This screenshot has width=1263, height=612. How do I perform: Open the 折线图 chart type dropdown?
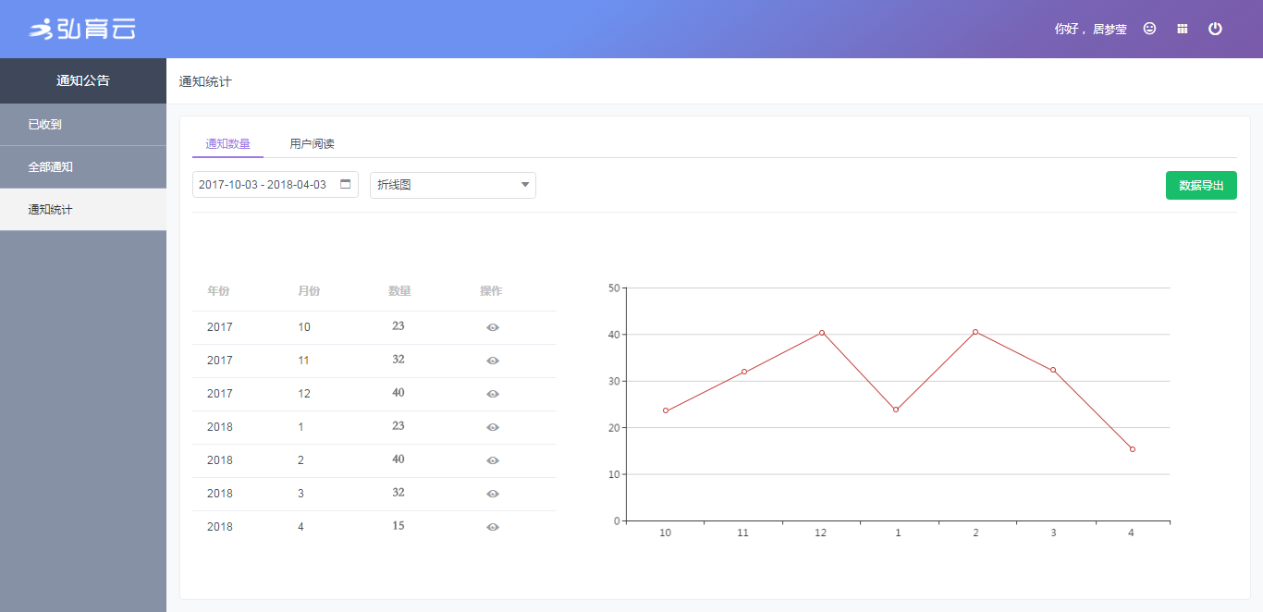(x=452, y=185)
